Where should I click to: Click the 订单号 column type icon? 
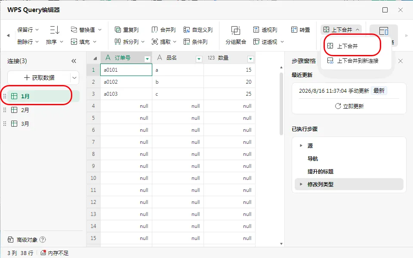pyautogui.click(x=108, y=58)
